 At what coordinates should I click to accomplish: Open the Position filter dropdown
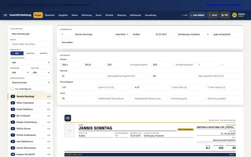pyautogui.click(x=41, y=73)
